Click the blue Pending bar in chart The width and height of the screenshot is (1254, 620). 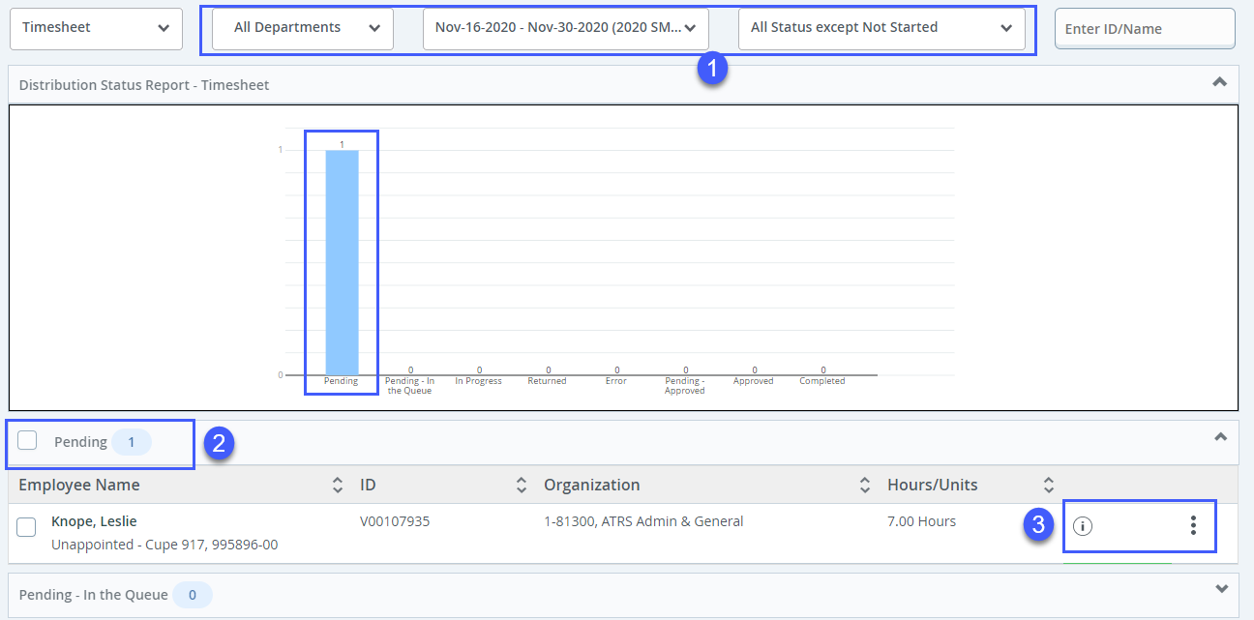(342, 261)
